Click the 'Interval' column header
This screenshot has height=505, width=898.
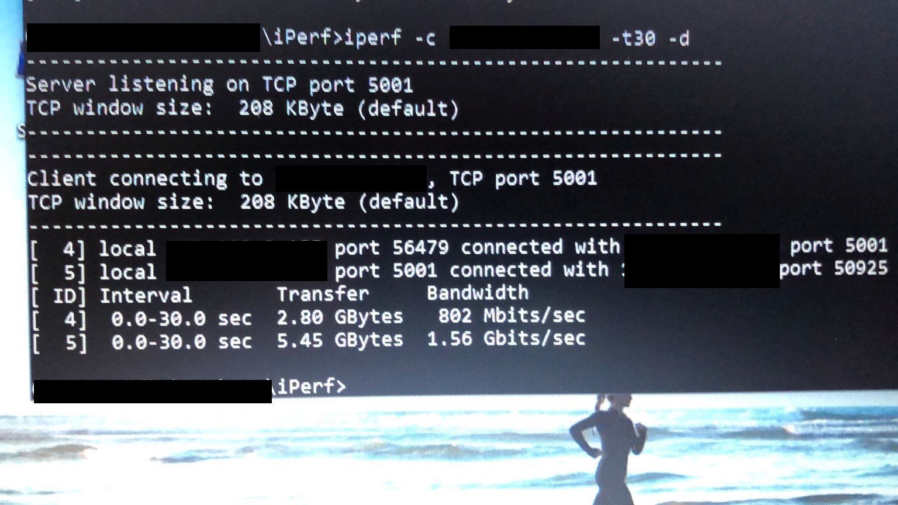click(x=146, y=295)
